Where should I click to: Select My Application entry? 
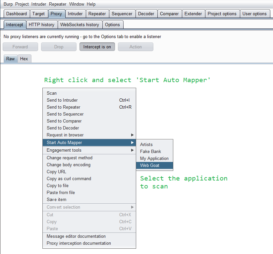(154, 158)
